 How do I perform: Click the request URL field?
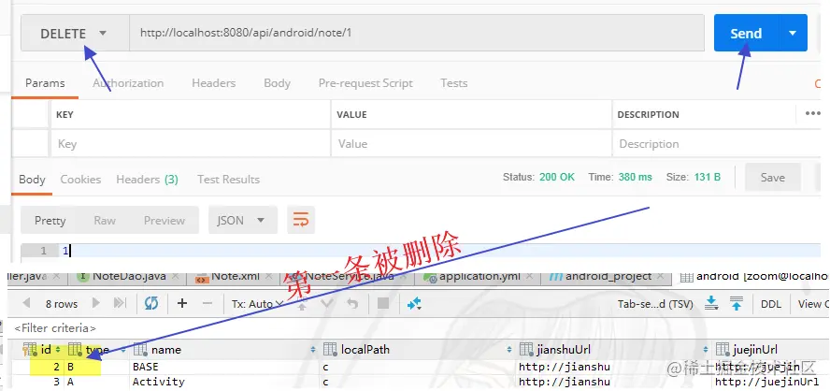click(x=417, y=33)
